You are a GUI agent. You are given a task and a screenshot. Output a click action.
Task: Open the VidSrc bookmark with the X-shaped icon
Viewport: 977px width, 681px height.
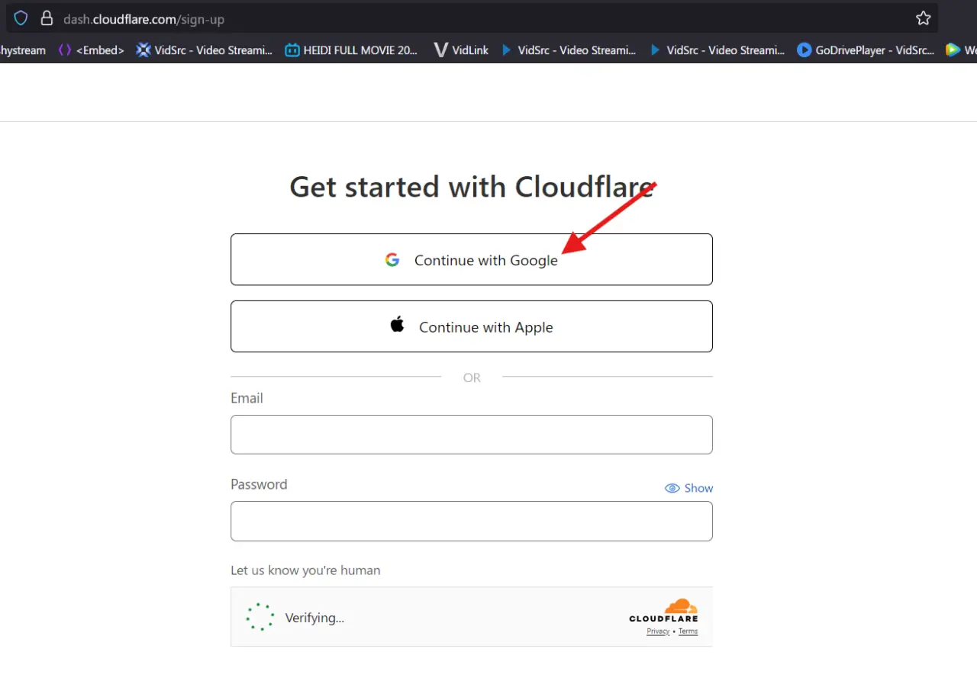pyautogui.click(x=204, y=50)
